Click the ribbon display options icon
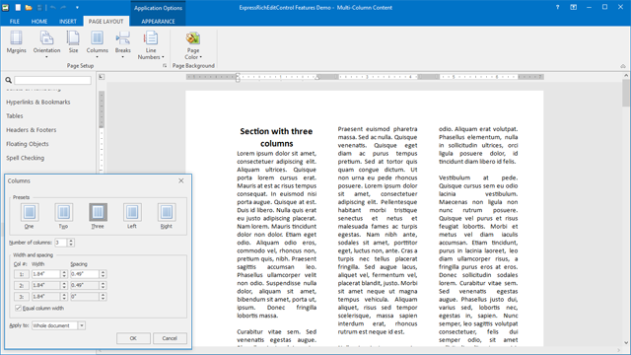The height and width of the screenshot is (355, 631). [574, 7]
